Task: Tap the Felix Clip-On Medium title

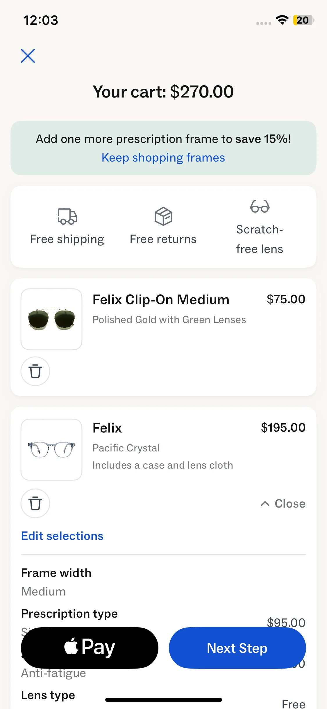Action: [x=161, y=299]
